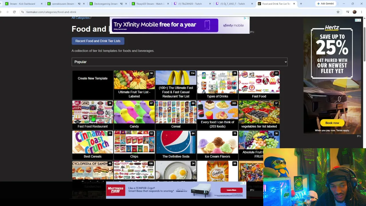Click Create New Template tile
Image resolution: width=366 pixels, height=206 pixels.
pos(93,85)
